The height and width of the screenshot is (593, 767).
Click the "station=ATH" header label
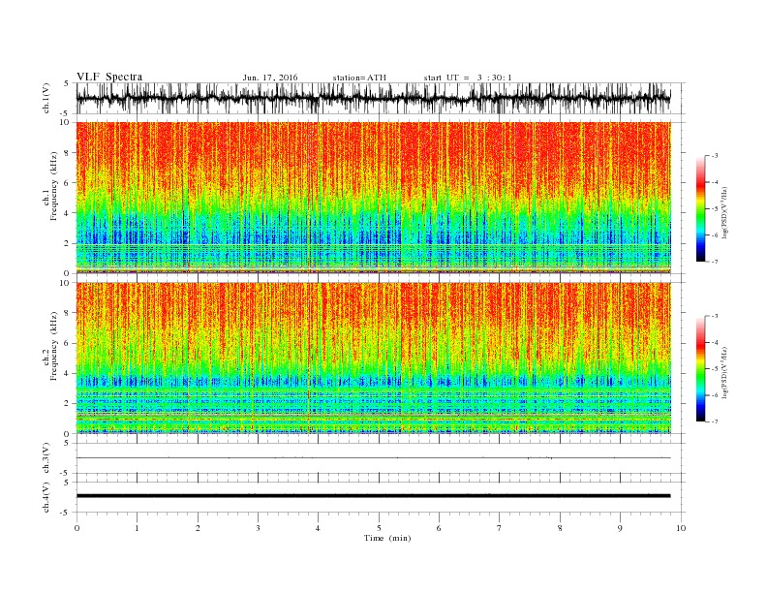click(x=359, y=78)
